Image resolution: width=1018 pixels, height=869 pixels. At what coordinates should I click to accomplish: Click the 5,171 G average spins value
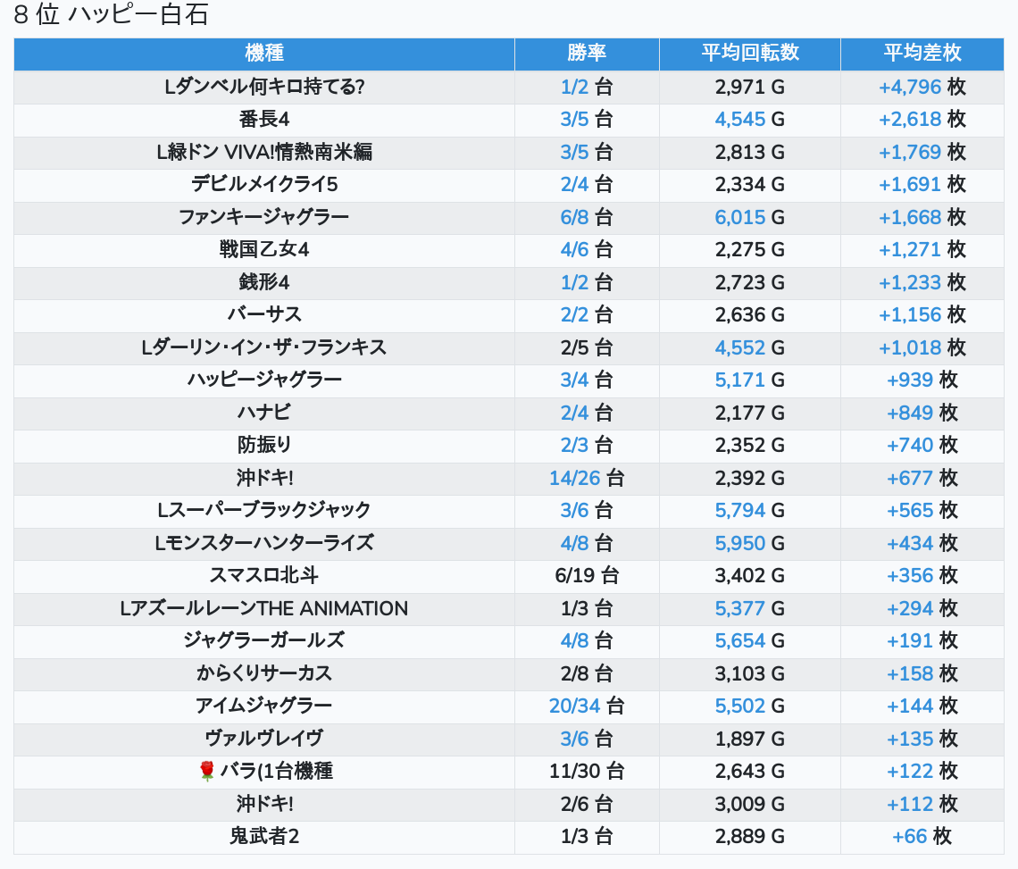click(x=750, y=380)
